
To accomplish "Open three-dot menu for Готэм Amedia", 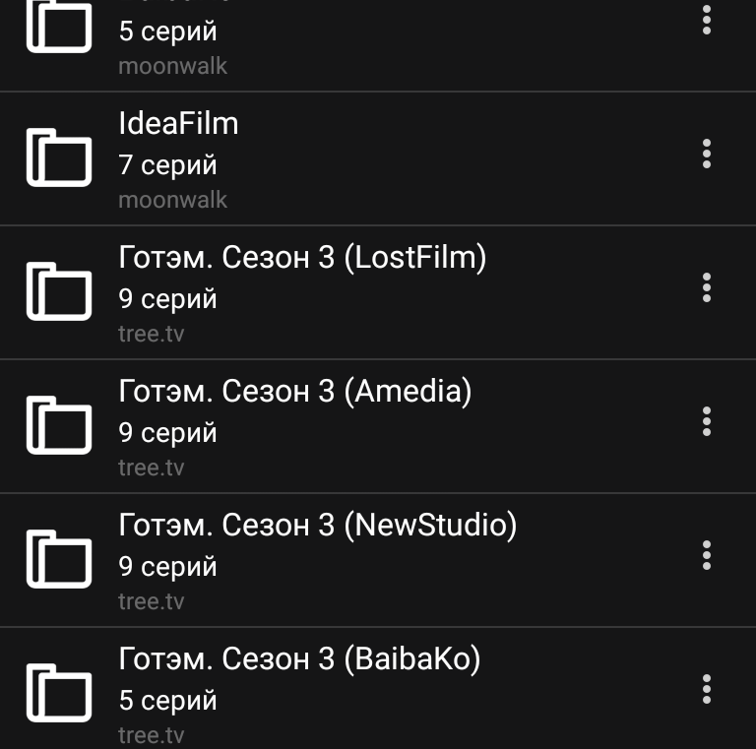I will [707, 421].
